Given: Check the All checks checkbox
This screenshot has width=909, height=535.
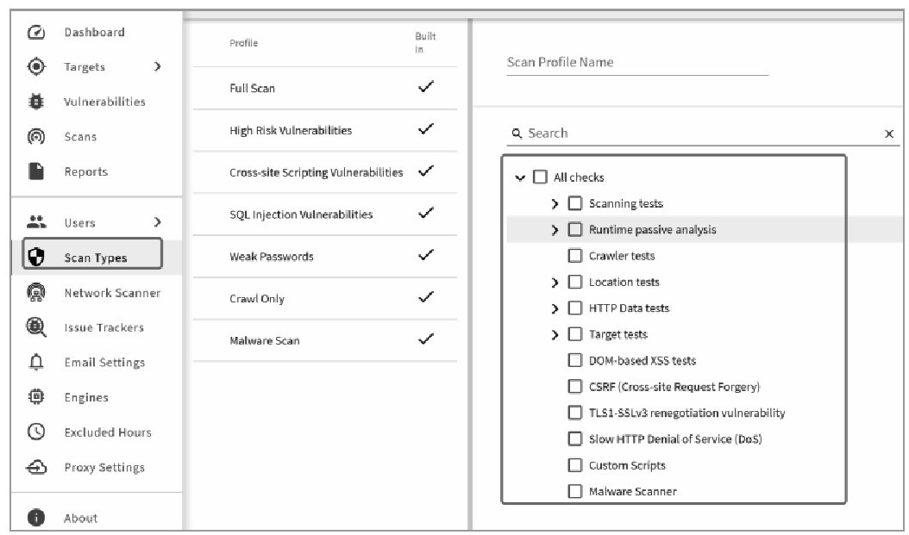Looking at the screenshot, I should pos(540,177).
